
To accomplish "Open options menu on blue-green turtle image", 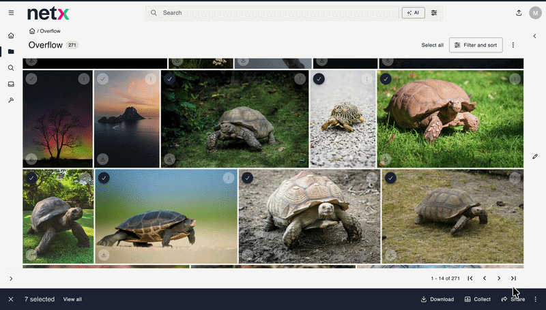I will click(229, 178).
